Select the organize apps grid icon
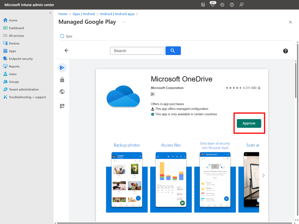 pyautogui.click(x=62, y=106)
